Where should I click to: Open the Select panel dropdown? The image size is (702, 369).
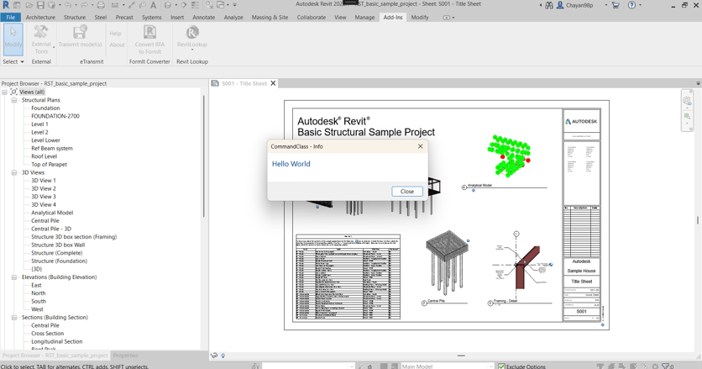point(13,62)
